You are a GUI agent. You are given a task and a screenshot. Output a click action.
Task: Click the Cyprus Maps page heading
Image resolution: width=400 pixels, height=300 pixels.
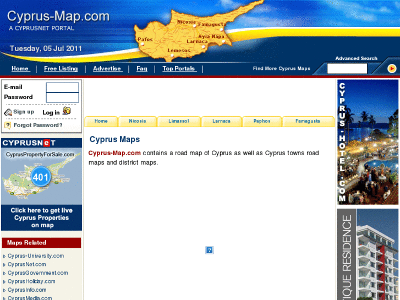(114, 139)
